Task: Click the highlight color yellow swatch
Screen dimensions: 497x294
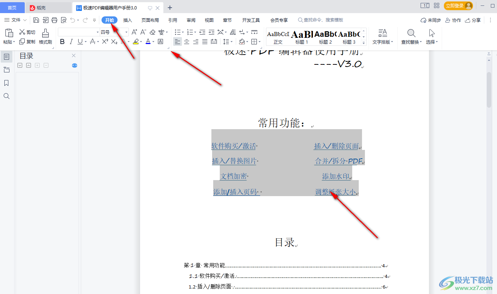Action: click(136, 42)
